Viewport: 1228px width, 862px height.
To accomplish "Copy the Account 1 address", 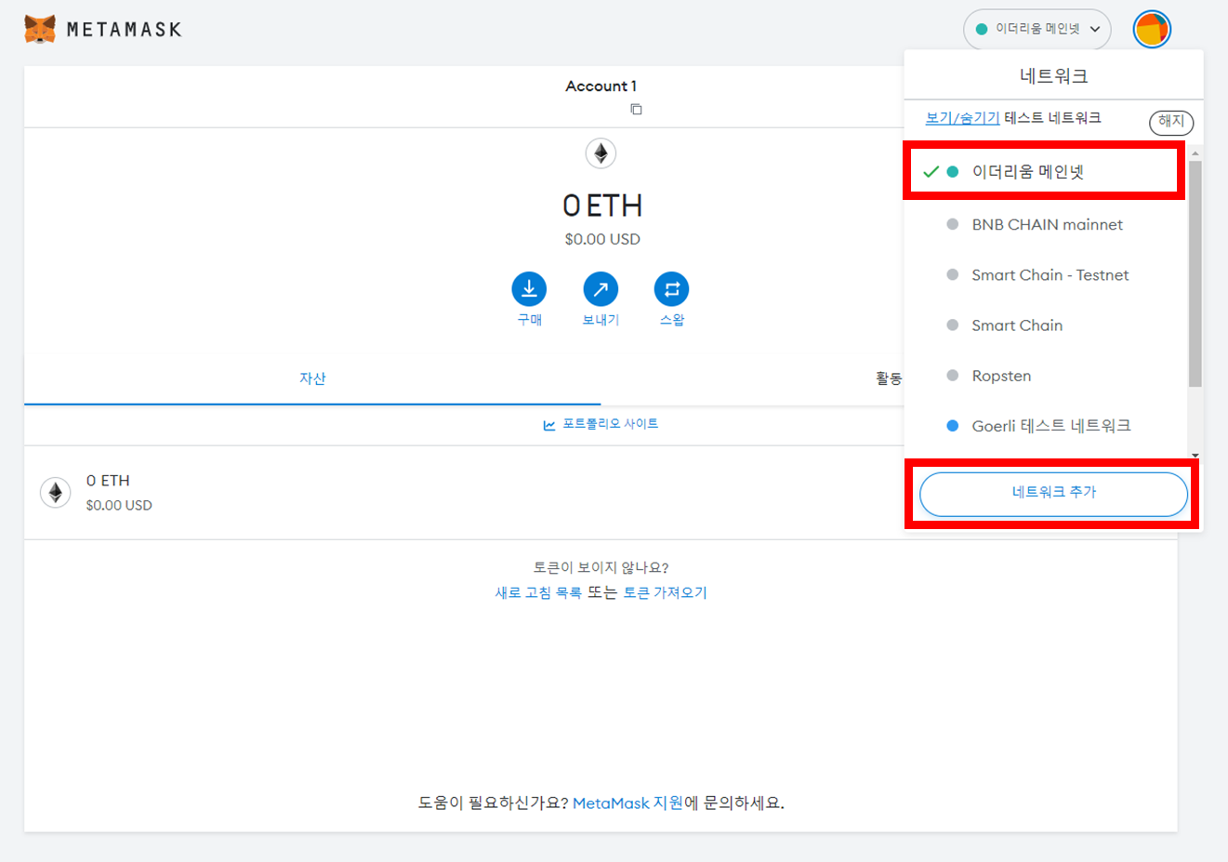I will pyautogui.click(x=636, y=110).
